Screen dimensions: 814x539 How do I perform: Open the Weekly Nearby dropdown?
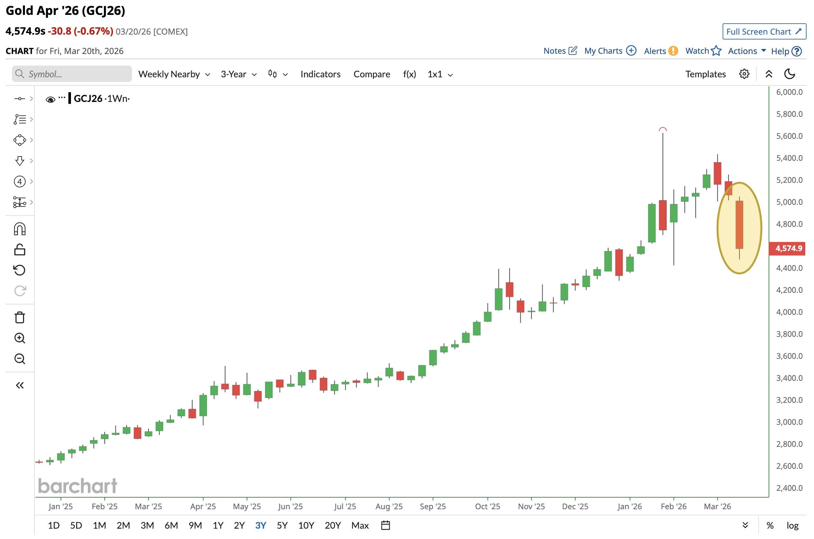pyautogui.click(x=174, y=74)
